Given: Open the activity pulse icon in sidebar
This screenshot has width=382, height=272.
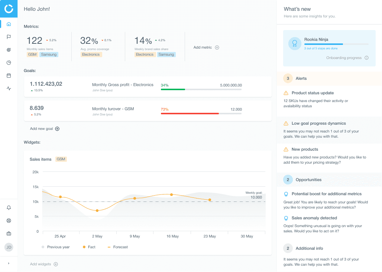Looking at the screenshot, I should click(9, 89).
